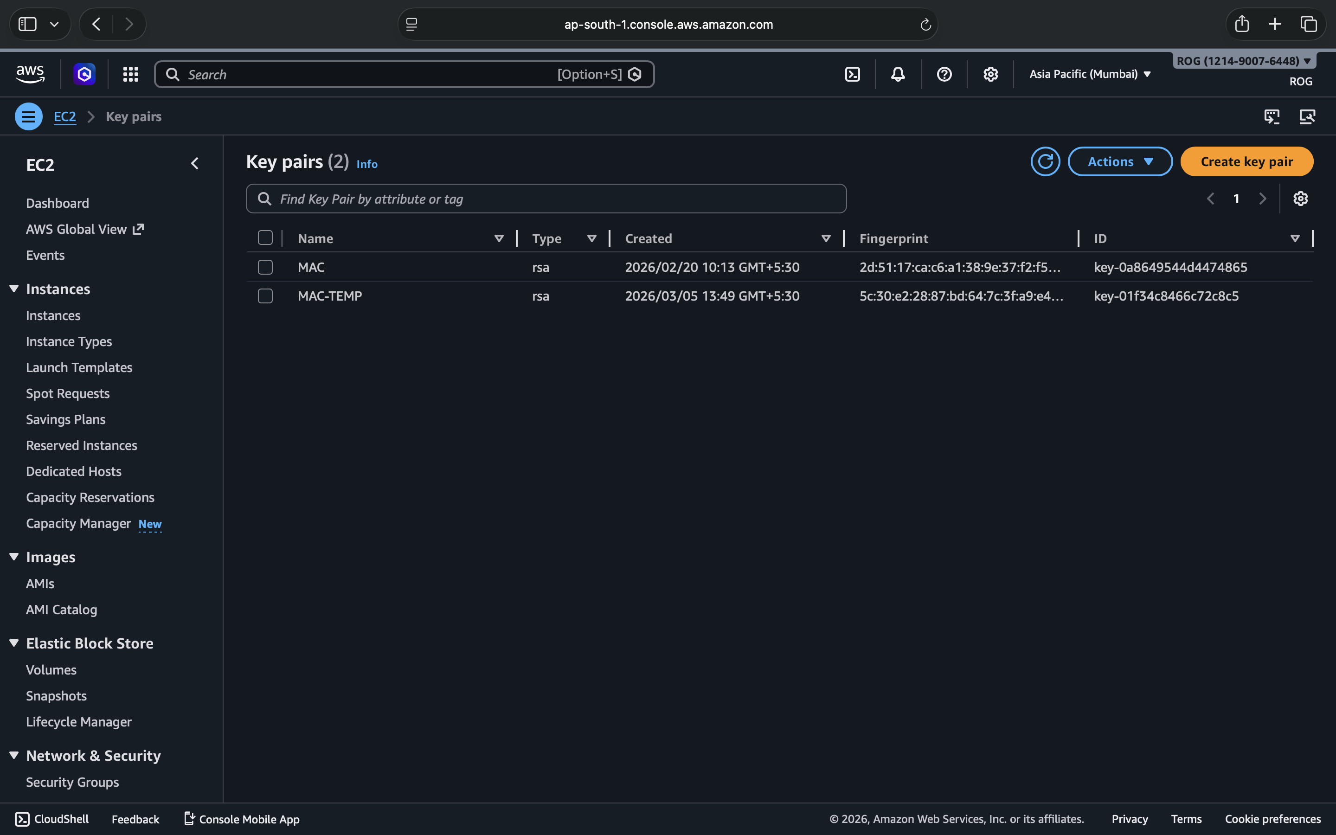Open Security Groups in the sidebar

(72, 782)
